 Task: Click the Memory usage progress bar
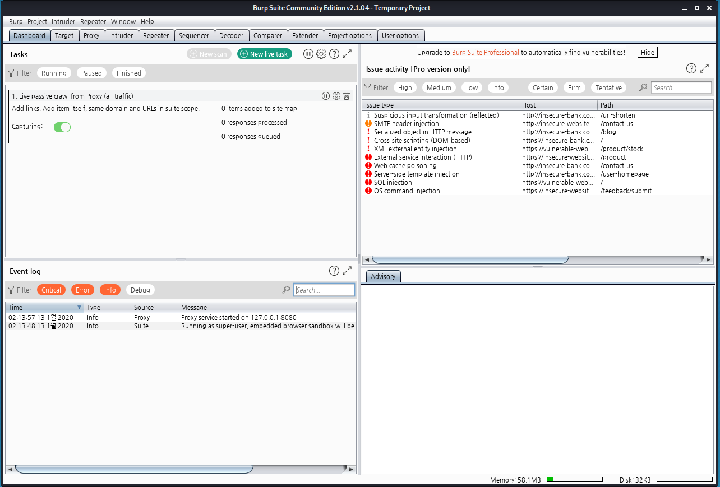tap(574, 480)
